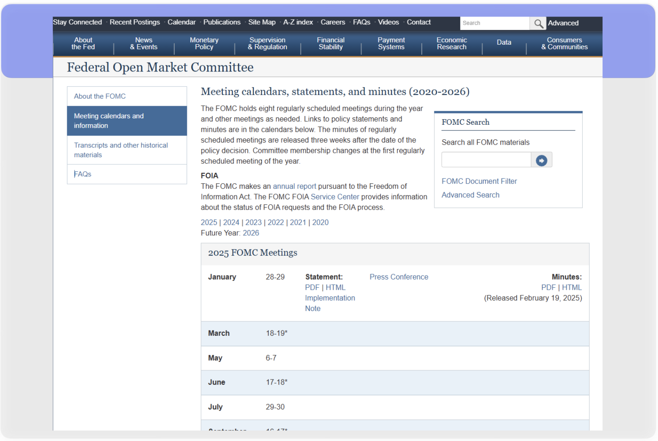
Task: Open the annual report link
Action: (x=294, y=186)
